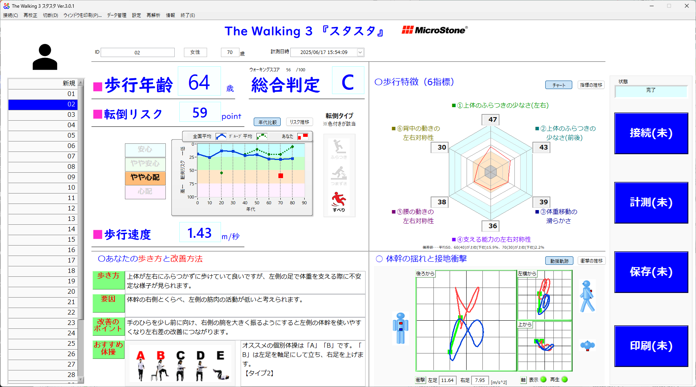The width and height of the screenshot is (696, 387).
Task: Click the 保存(未) button
Action: 651,272
